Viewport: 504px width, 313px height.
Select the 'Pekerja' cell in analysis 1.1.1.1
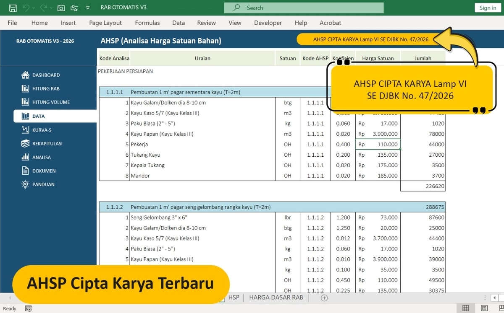202,145
